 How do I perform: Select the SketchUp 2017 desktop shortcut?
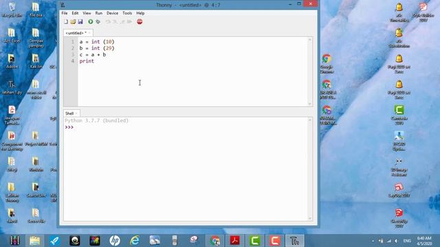pyautogui.click(x=399, y=218)
